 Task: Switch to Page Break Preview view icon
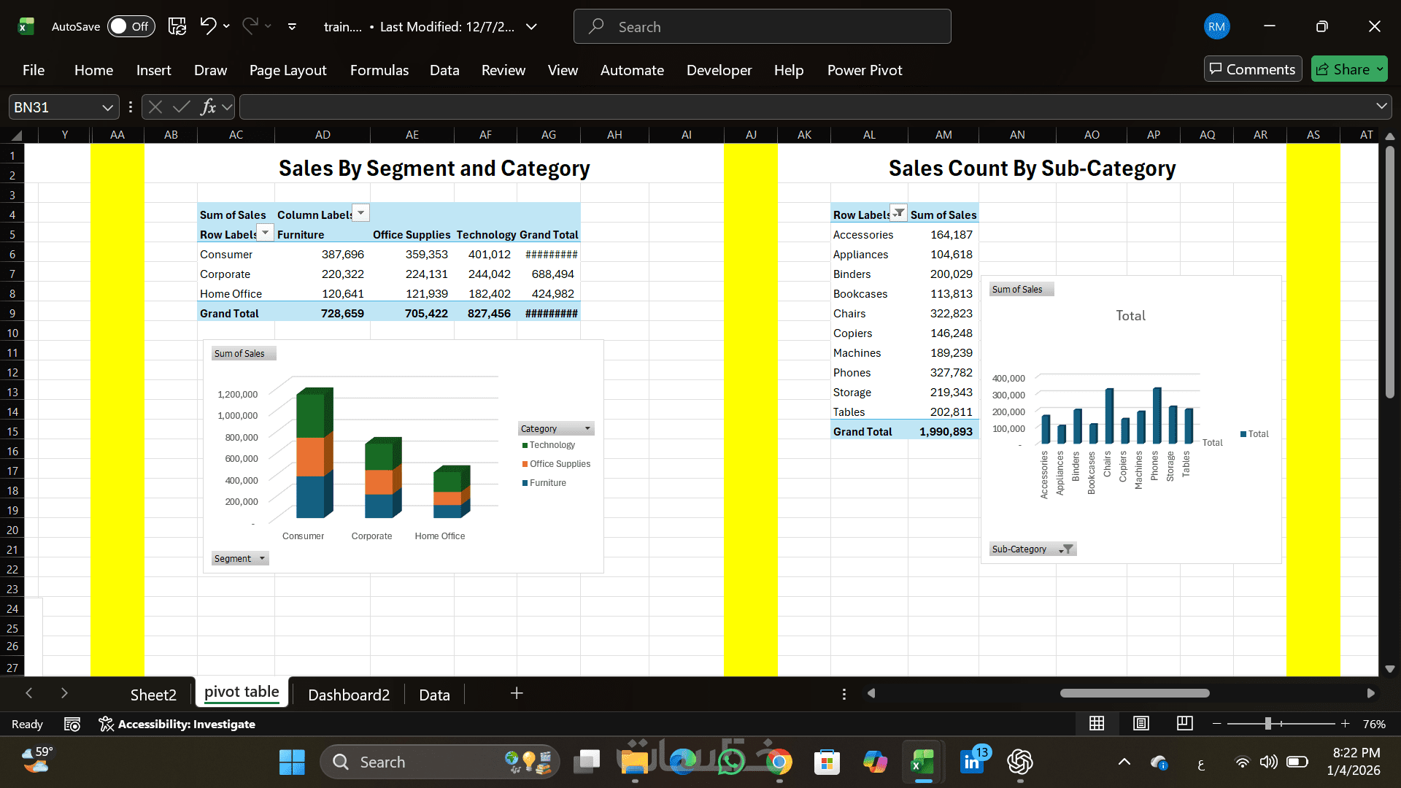click(1184, 723)
